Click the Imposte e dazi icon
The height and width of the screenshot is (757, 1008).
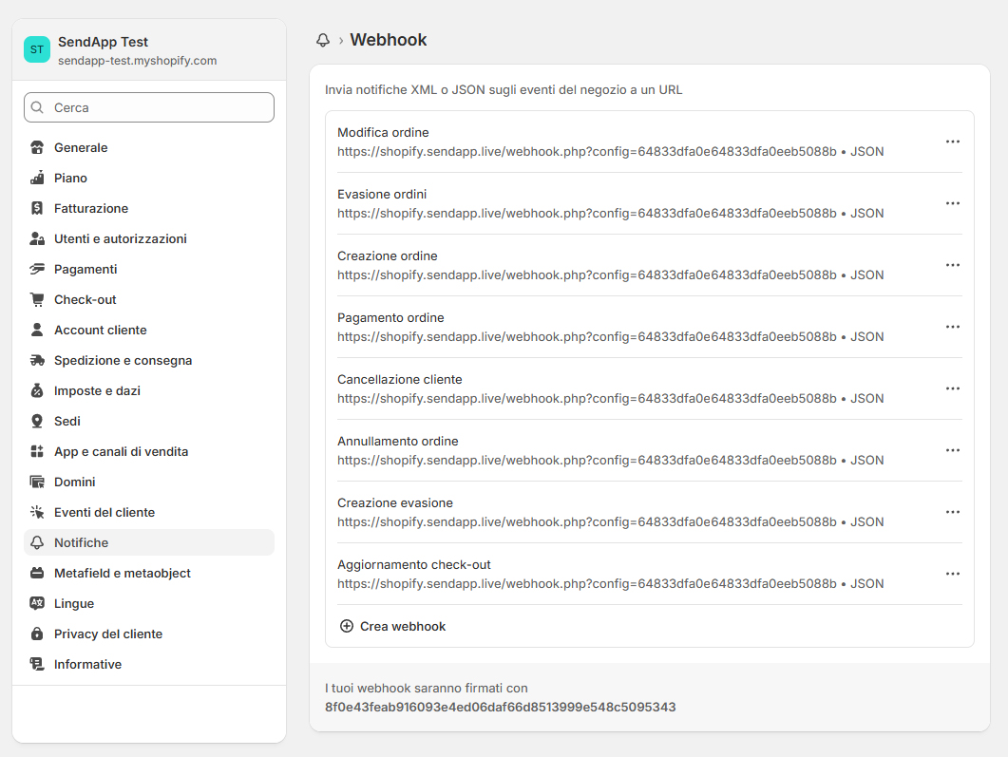tap(37, 390)
